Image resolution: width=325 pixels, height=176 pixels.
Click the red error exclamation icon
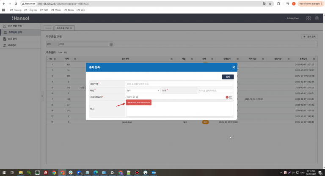(x=227, y=97)
